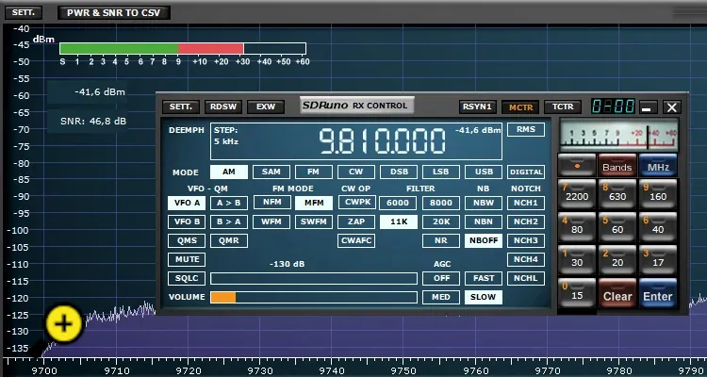
Task: Select MFM FM mode
Action: pos(314,203)
